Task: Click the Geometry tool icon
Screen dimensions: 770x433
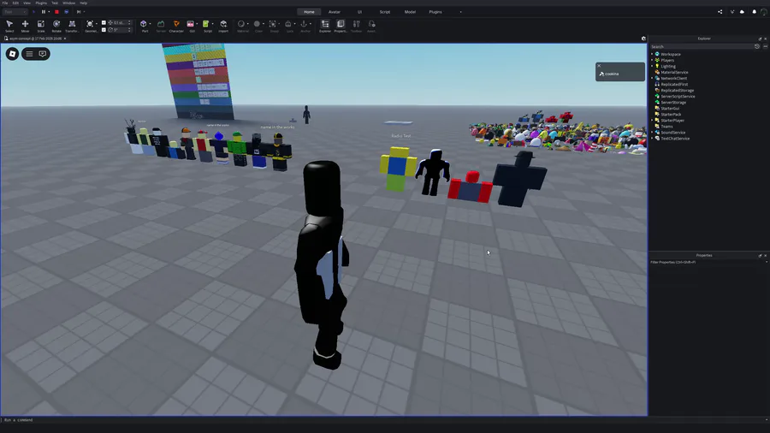Action: click(90, 26)
